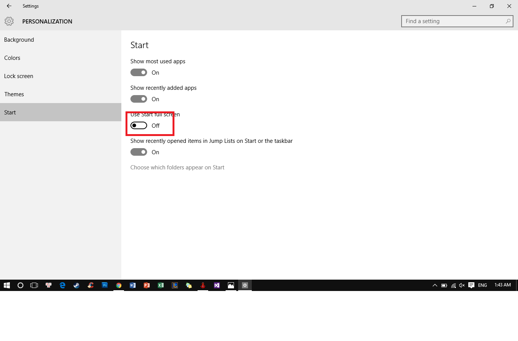This screenshot has width=518, height=341.
Task: Open the Themes section
Action: (x=61, y=94)
